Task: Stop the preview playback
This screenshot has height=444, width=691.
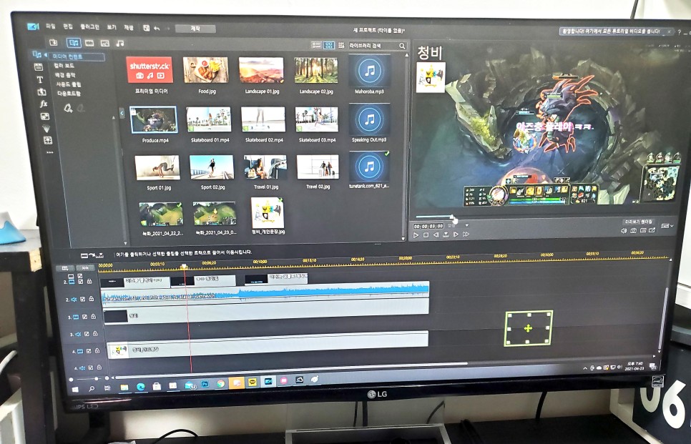Action: pos(426,235)
